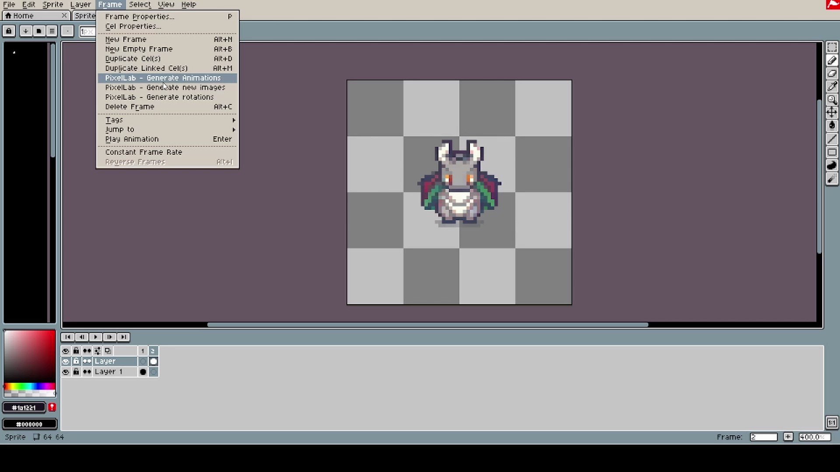
Task: Open the Sprite menu
Action: tap(52, 4)
